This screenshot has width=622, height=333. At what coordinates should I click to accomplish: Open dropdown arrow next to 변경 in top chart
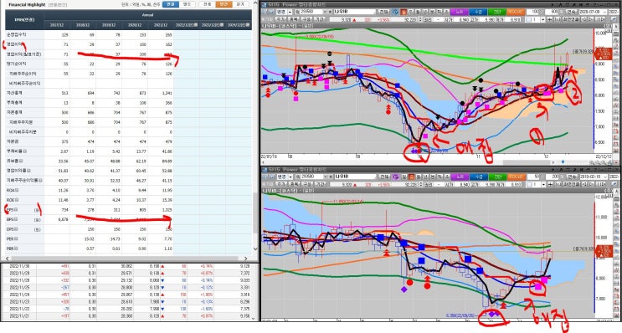pyautogui.click(x=290, y=12)
